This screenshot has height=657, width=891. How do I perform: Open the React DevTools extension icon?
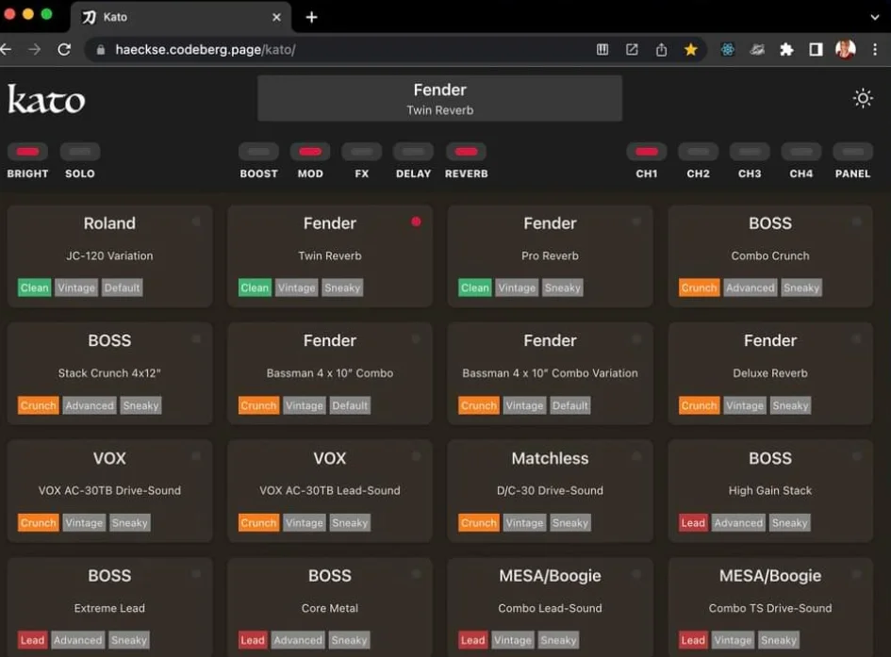pyautogui.click(x=727, y=49)
